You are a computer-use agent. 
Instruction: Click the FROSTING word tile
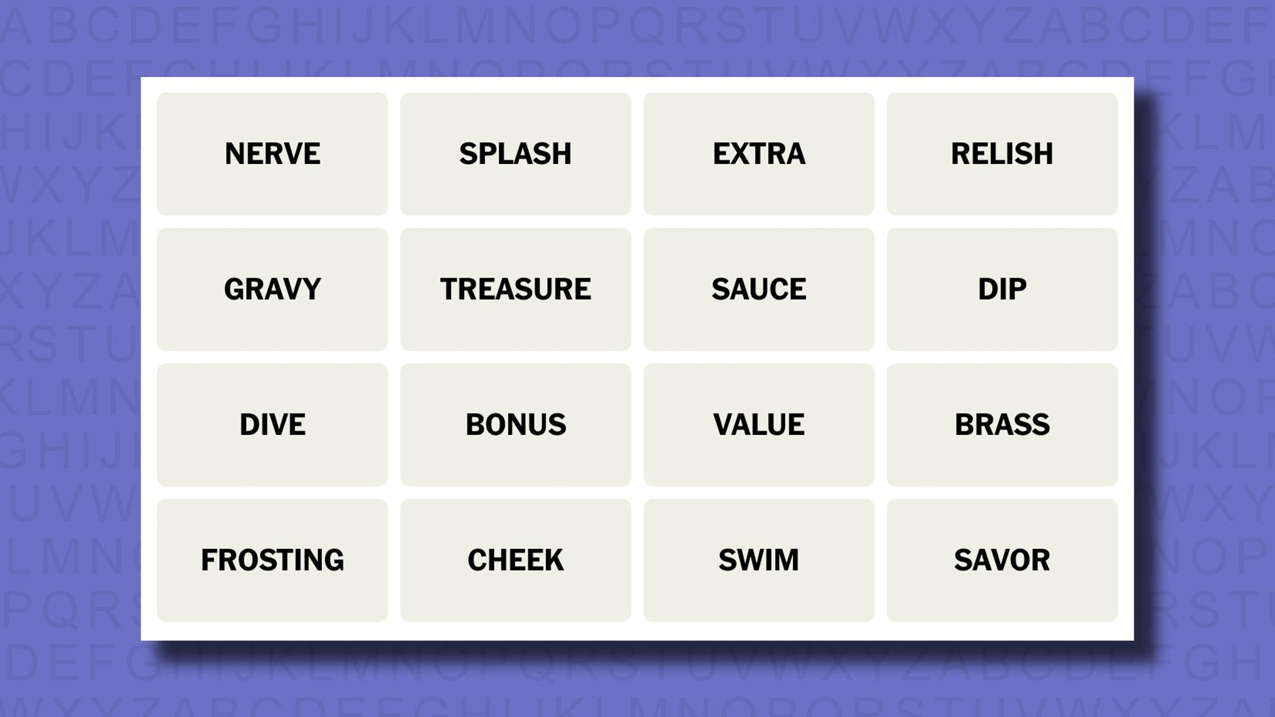point(272,560)
